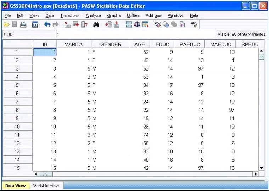Click the vertical scrollbar down arrow
Screen dimensions: 269x191
tap(262, 168)
